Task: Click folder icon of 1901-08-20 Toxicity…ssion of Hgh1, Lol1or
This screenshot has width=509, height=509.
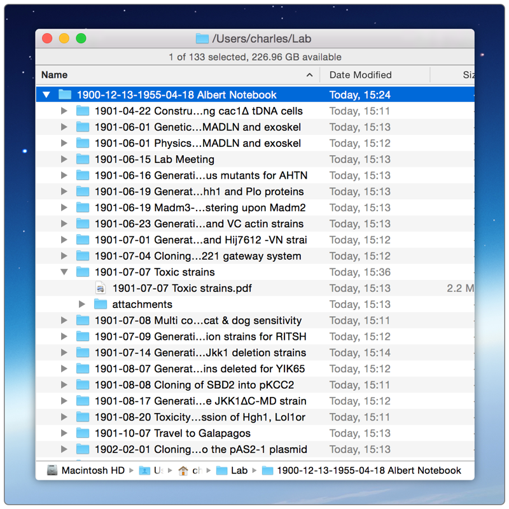Action: click(83, 417)
